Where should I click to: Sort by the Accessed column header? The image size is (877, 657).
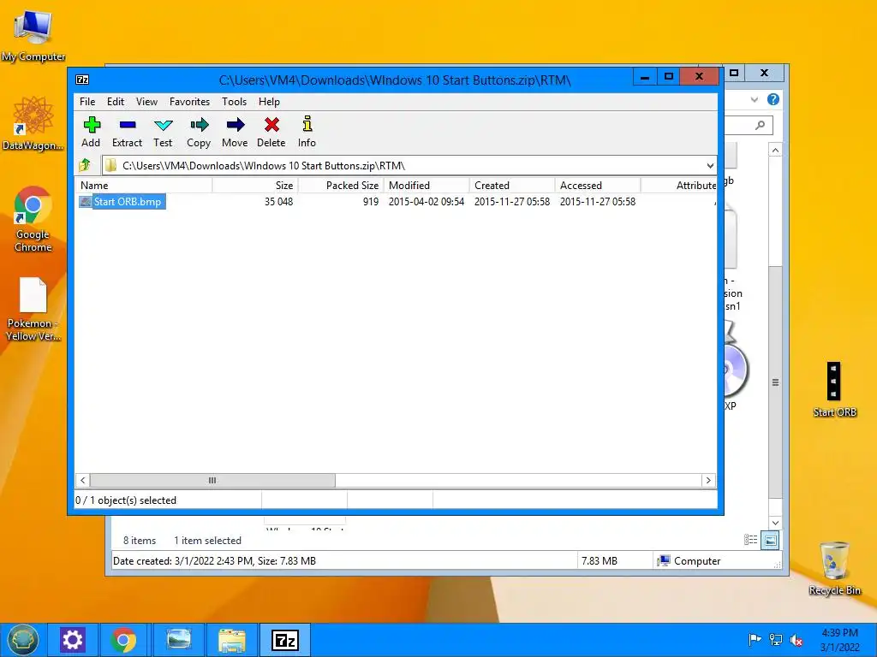(x=597, y=186)
